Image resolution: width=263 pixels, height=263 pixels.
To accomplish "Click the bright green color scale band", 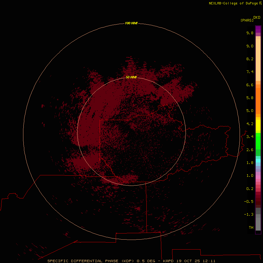I will 258,141.
